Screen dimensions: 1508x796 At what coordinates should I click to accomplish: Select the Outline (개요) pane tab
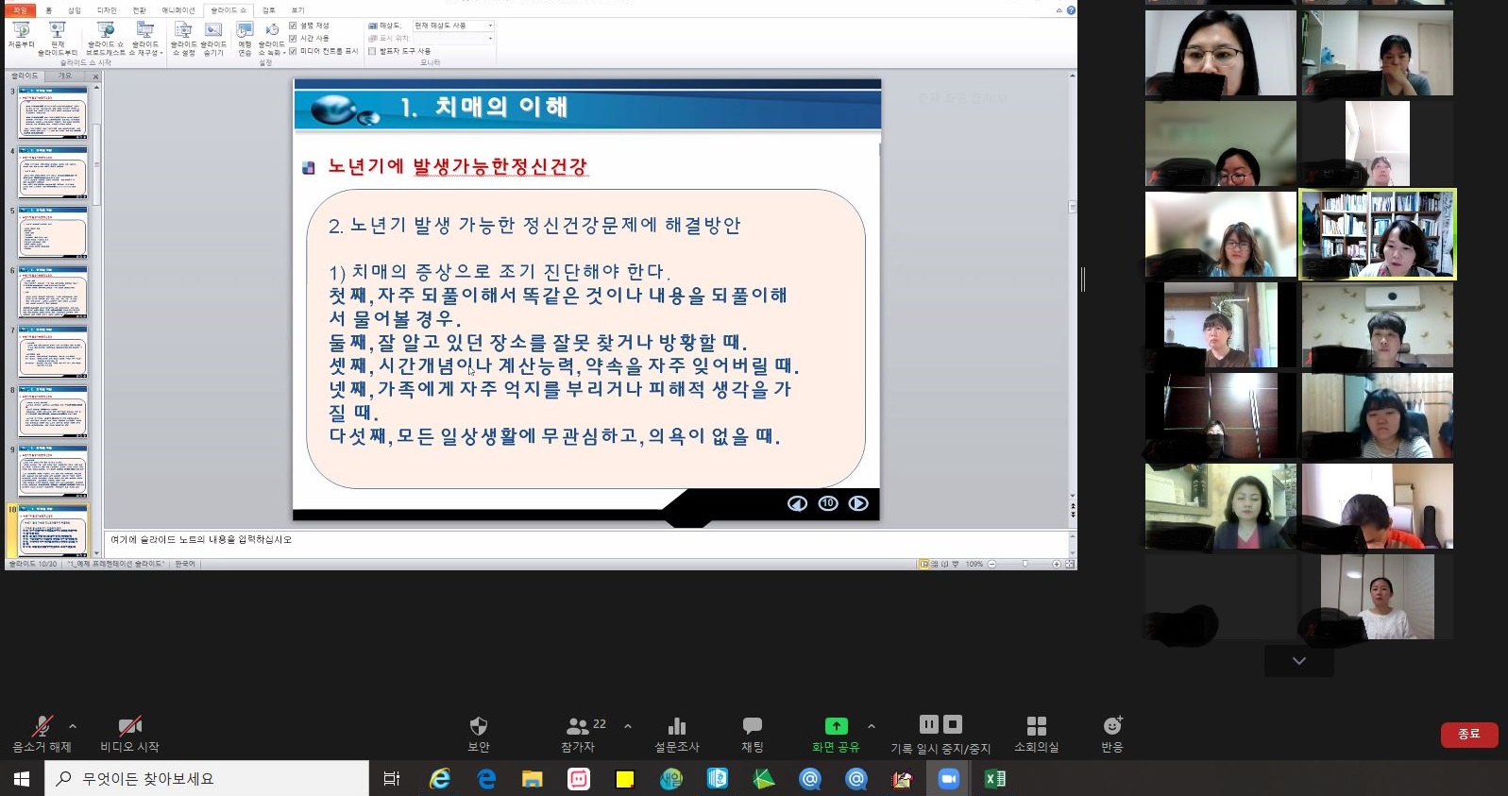pos(64,76)
